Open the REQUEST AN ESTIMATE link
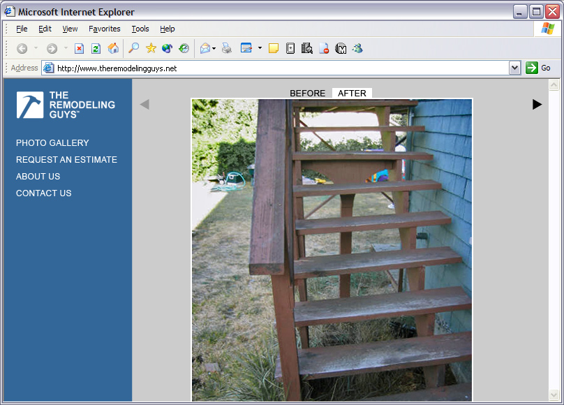The height and width of the screenshot is (405, 564). tap(66, 160)
